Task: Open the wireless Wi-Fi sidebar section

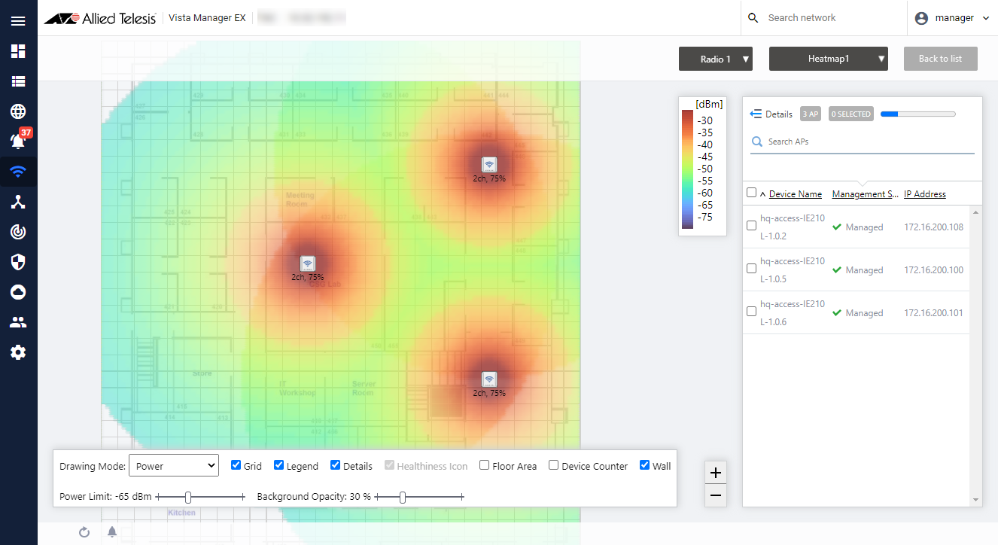Action: [x=18, y=172]
